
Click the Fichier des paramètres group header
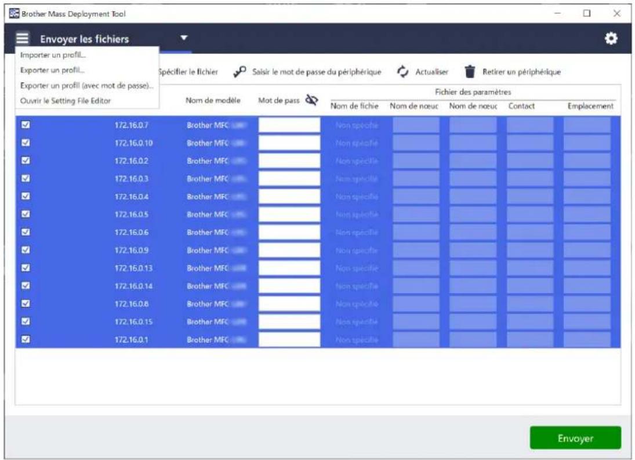point(473,92)
